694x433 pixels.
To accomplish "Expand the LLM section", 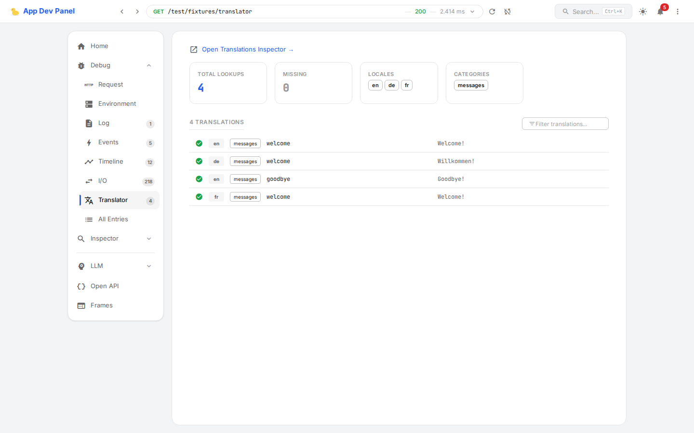I will 149,266.
